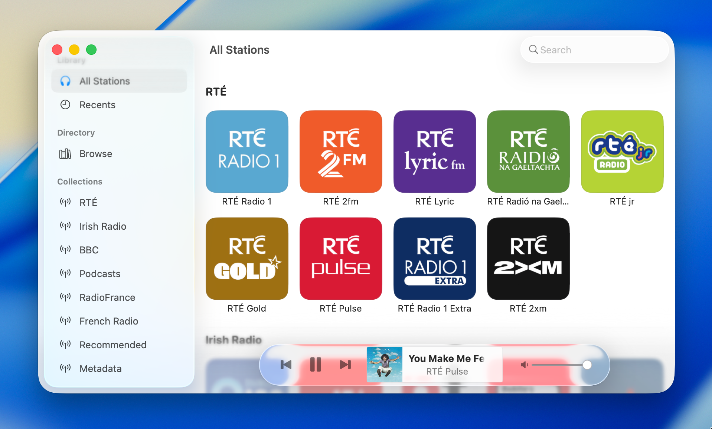Click the RTÉ Radio 1 caption text
This screenshot has width=712, height=429.
[x=247, y=201]
